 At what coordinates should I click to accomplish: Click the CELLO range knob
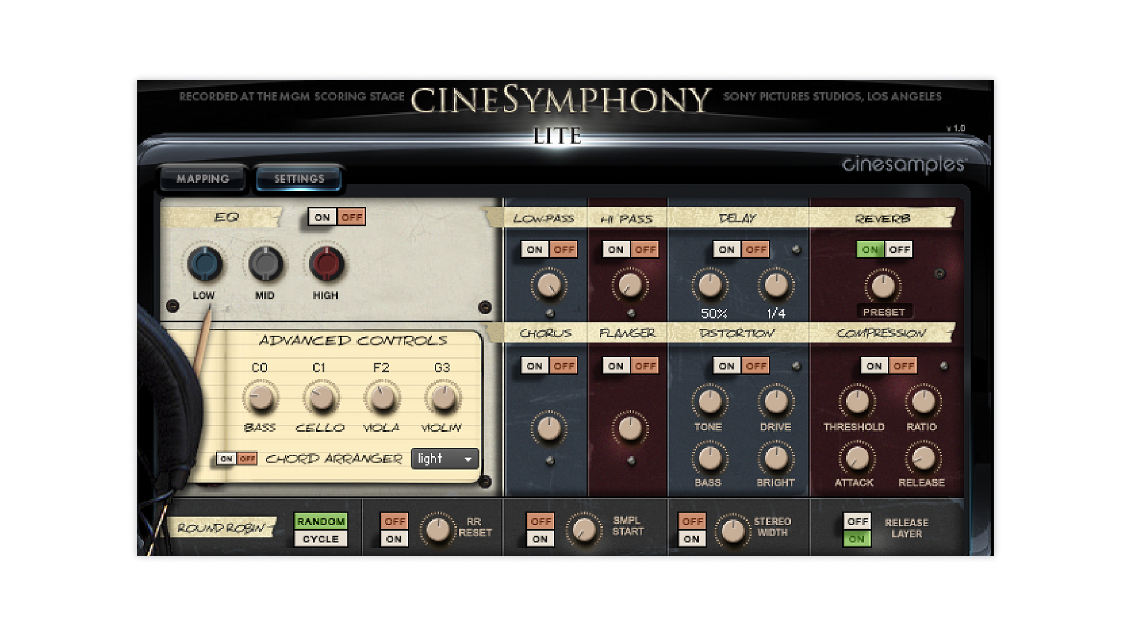click(320, 397)
